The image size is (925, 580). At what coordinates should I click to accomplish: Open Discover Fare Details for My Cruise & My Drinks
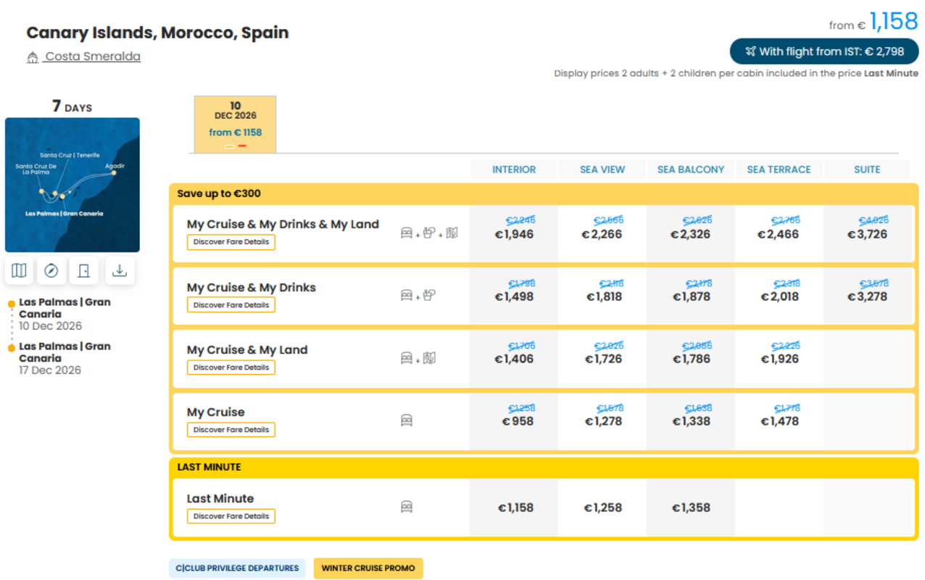(231, 305)
